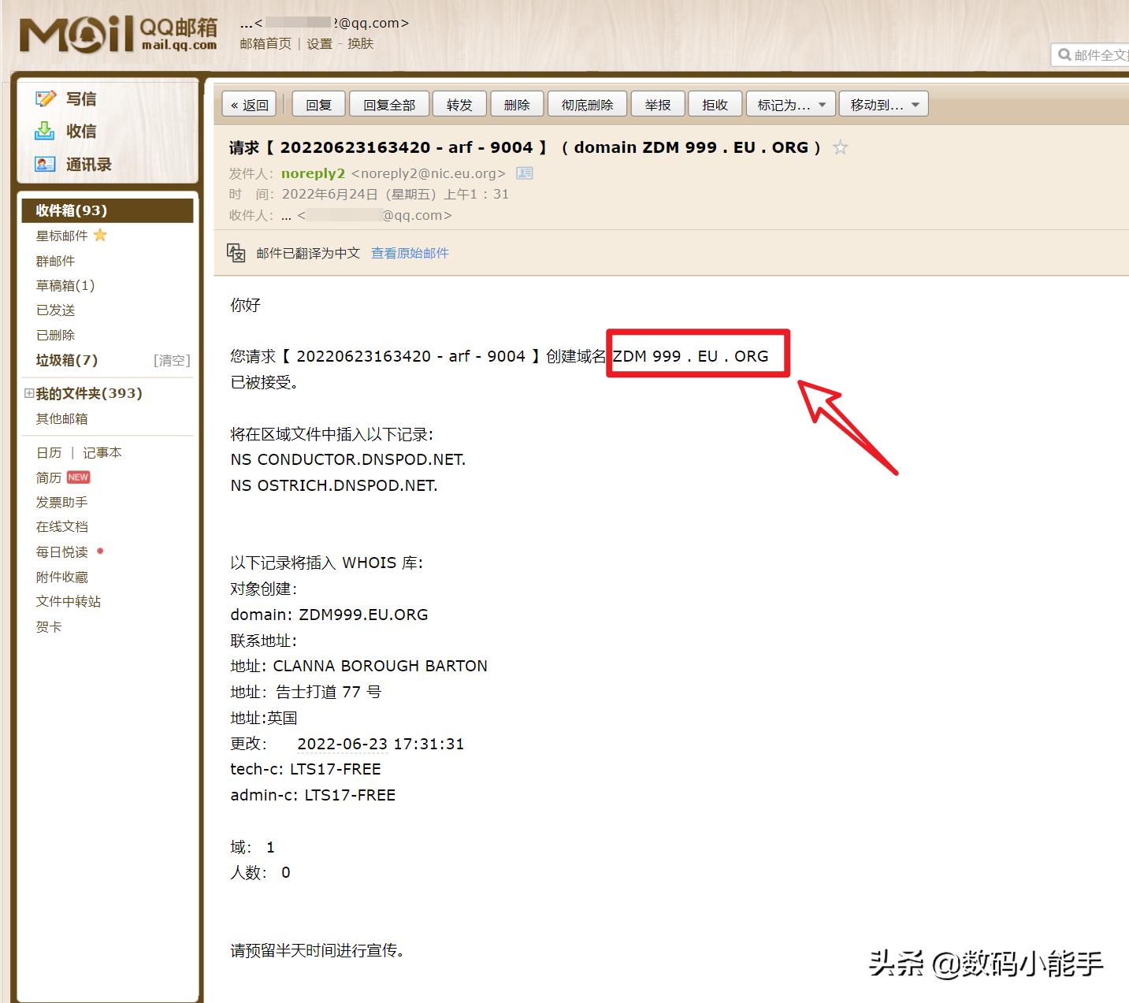
Task: Open the 标记为 dropdown
Action: pos(790,103)
